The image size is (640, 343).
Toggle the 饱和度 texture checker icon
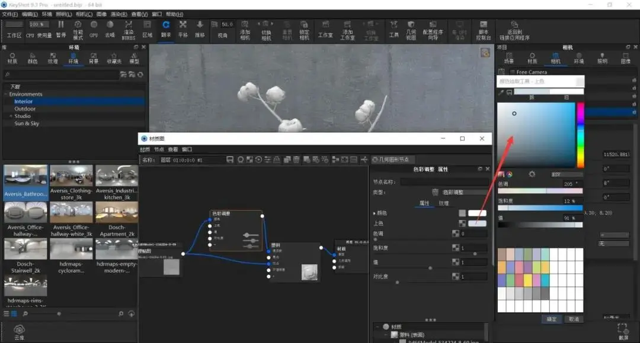click(456, 248)
